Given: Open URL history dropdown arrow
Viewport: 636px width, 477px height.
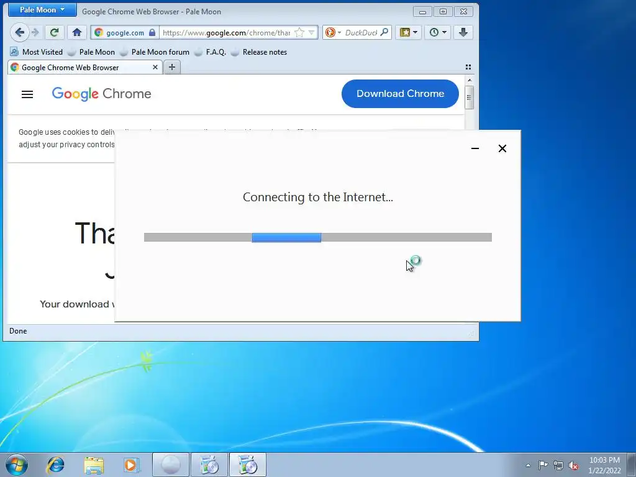Looking at the screenshot, I should (312, 32).
